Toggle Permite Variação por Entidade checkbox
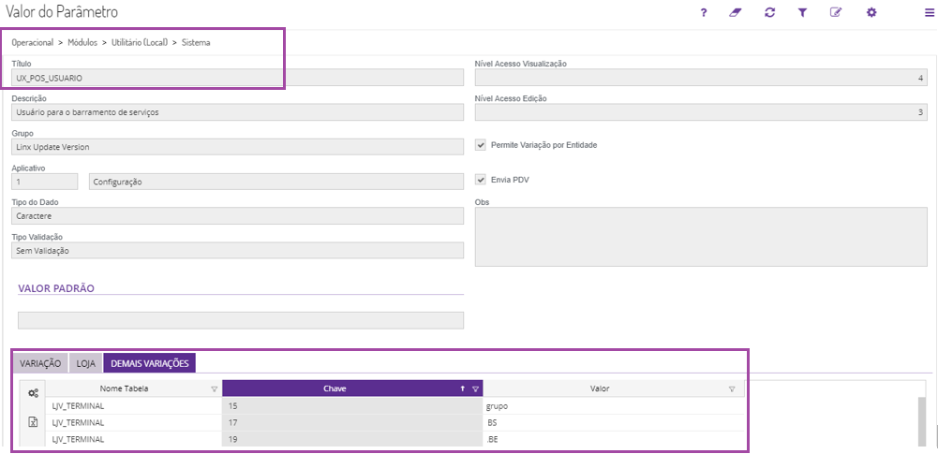 coord(481,145)
